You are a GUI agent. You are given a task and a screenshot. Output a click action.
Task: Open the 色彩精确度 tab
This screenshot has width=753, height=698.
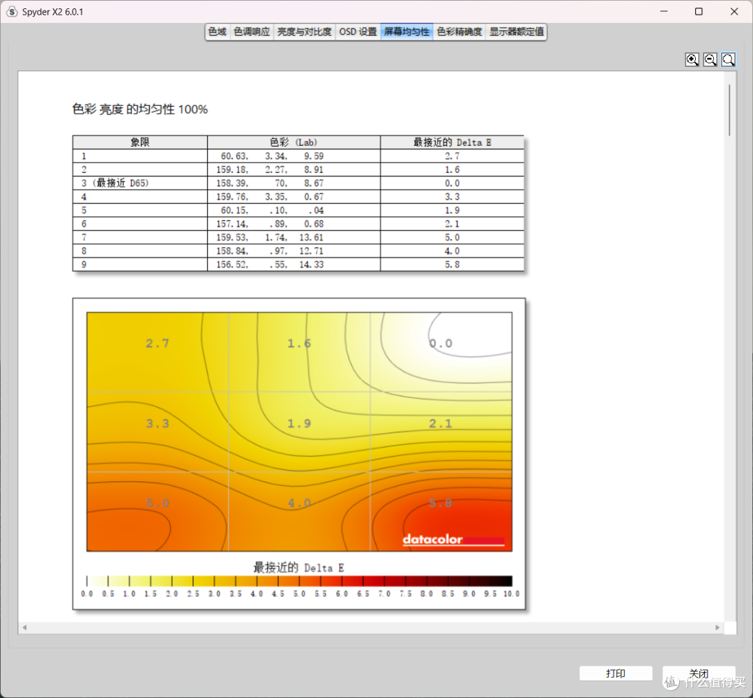coord(459,31)
